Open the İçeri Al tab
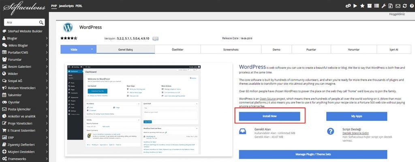The height and width of the screenshot is (162, 415). [x=393, y=49]
